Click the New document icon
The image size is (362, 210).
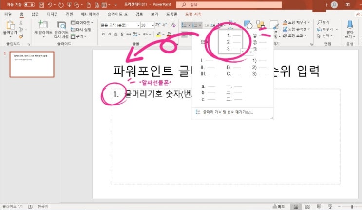[x=88, y=5]
